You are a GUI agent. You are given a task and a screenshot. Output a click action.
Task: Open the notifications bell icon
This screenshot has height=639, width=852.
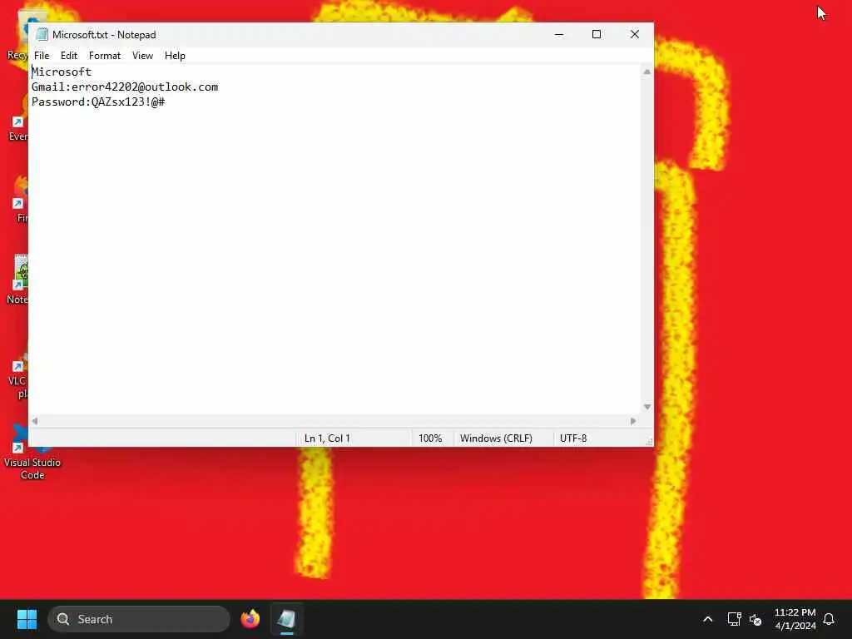point(829,619)
